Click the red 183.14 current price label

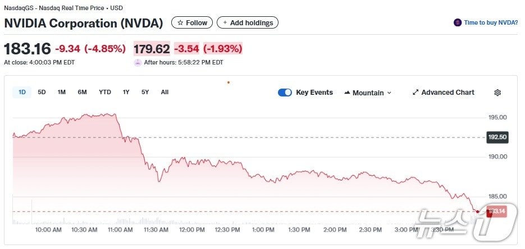click(497, 211)
